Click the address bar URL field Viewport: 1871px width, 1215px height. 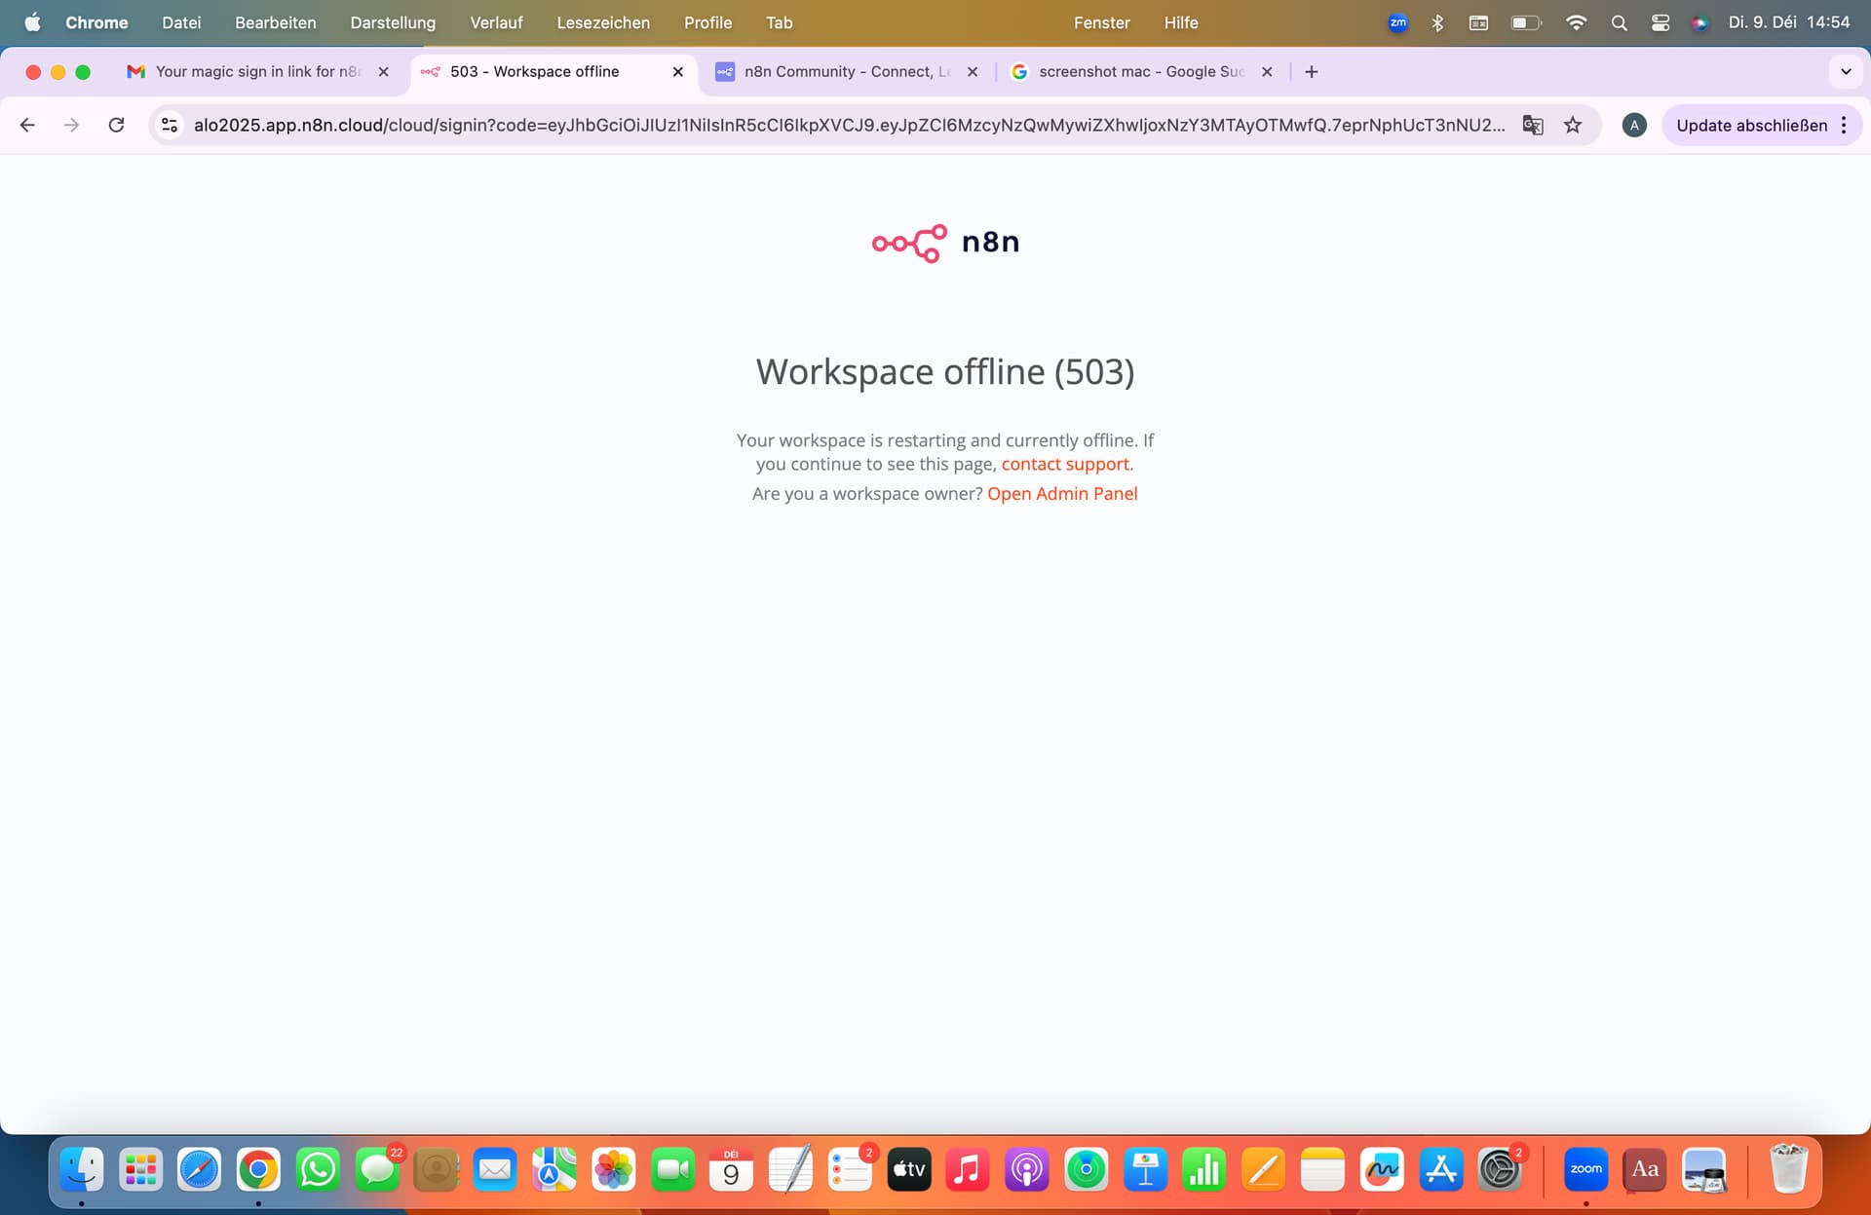(x=848, y=125)
